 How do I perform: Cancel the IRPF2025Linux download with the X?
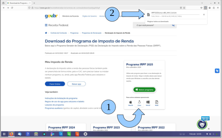click(x=204, y=14)
